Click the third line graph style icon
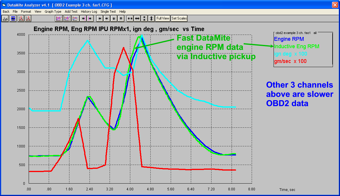Viewport: 340px width, 196px height. 75,18
